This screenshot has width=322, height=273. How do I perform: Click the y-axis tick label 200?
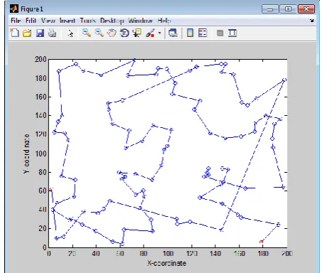point(41,59)
